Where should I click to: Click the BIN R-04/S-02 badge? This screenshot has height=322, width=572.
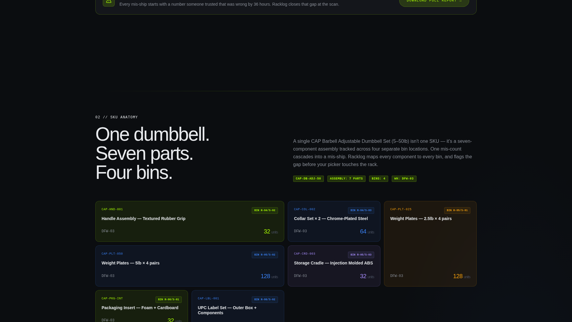[x=265, y=210]
